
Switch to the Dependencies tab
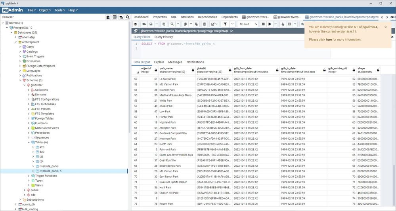pos(207,17)
